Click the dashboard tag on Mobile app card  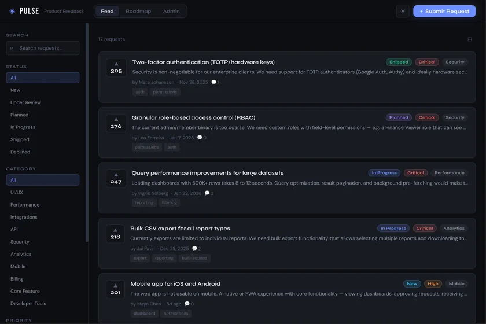click(x=145, y=314)
